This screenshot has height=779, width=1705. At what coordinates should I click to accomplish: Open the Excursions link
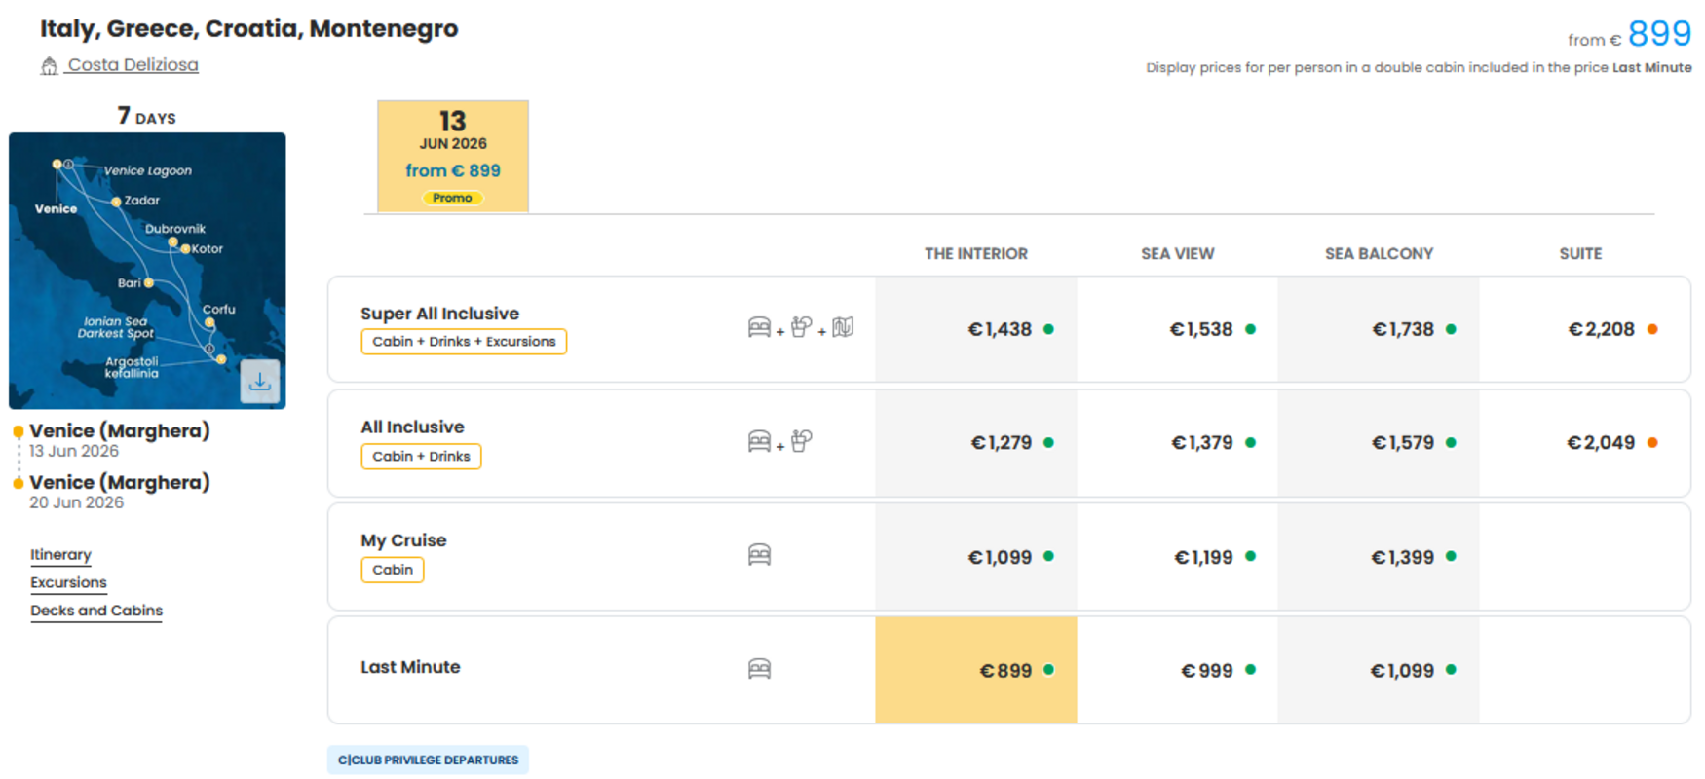pyautogui.click(x=68, y=582)
